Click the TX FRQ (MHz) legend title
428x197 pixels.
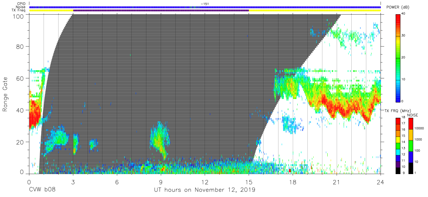coord(397,110)
